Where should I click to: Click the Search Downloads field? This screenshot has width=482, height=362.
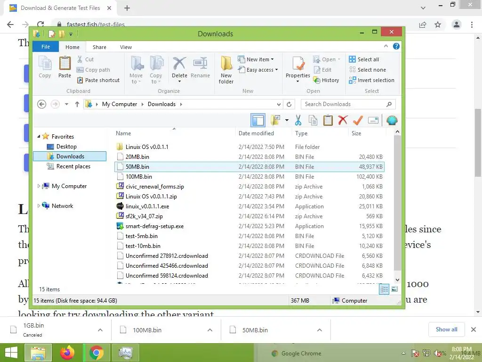coord(348,104)
